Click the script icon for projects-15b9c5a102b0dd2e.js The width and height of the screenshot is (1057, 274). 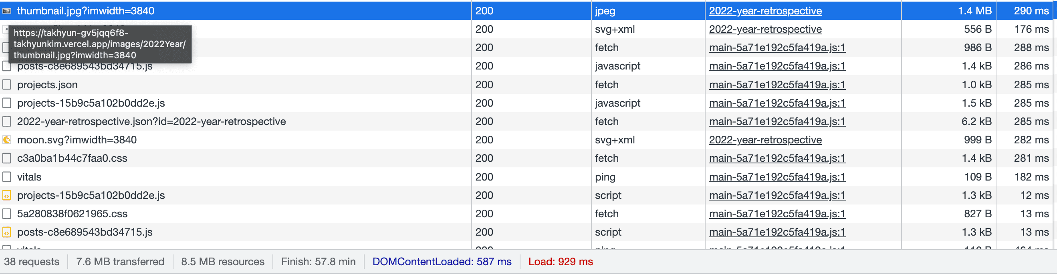click(x=6, y=195)
